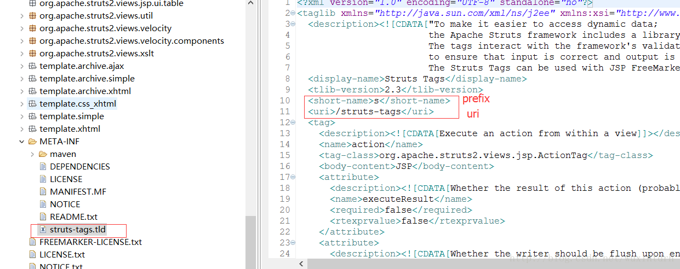
Task: Click the ActionTag tag-class line
Action: click(x=485, y=155)
